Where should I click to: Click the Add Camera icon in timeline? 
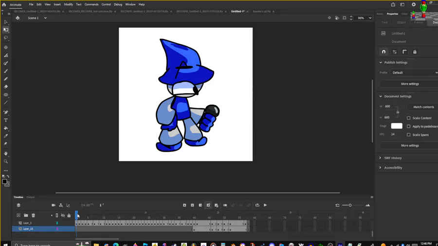point(54,205)
